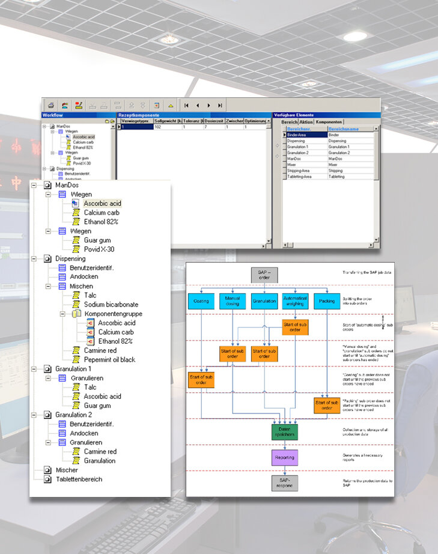This screenshot has height=554, width=438.
Task: Click the scroll-up arrow of the Bereich table
Action: point(376,129)
